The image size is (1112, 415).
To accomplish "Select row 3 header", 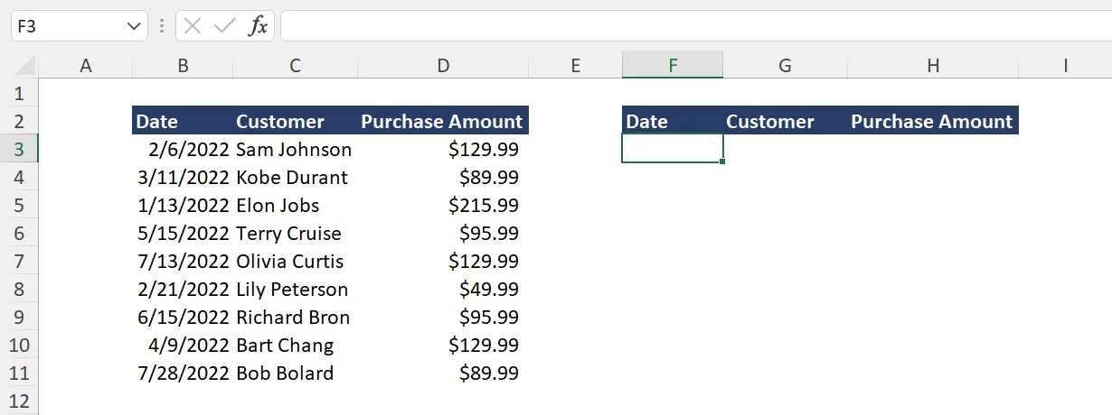I will (20, 149).
